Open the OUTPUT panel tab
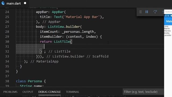 pos(28,92)
